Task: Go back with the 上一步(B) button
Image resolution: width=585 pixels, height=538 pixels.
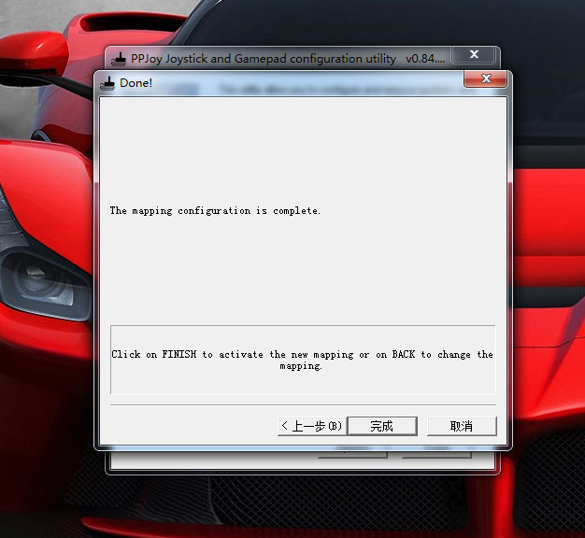Action: tap(312, 426)
